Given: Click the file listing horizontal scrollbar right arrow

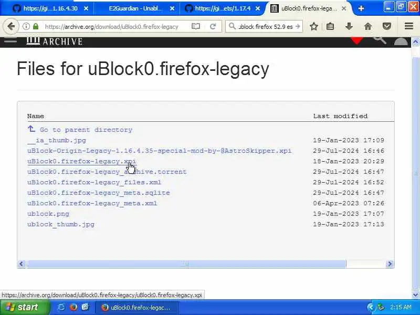Looking at the screenshot, I should (x=390, y=264).
